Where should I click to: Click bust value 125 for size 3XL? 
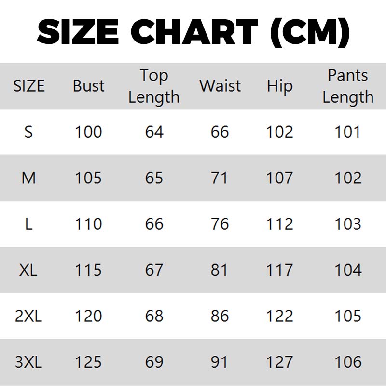click(x=88, y=362)
